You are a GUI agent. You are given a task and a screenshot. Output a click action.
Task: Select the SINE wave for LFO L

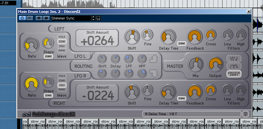(62, 41)
